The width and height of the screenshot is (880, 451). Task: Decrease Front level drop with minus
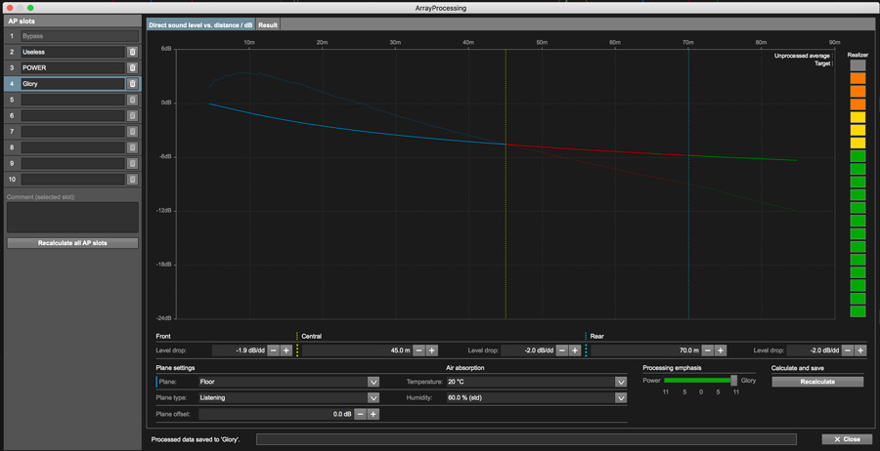click(x=273, y=350)
